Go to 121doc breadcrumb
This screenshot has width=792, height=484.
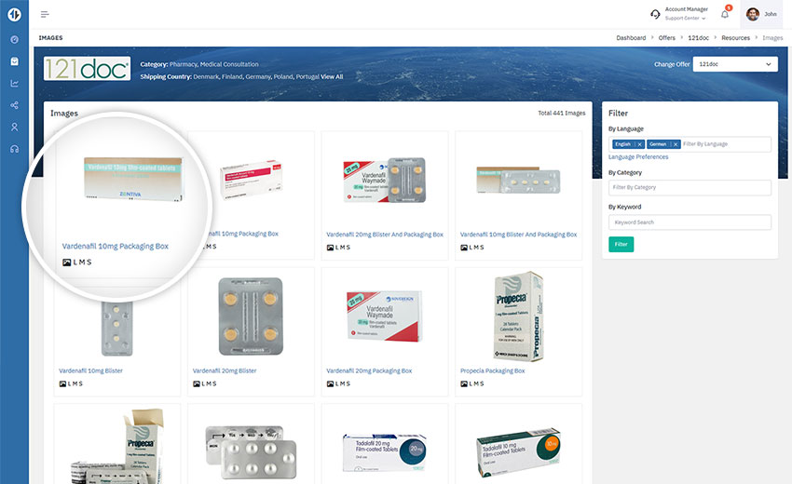tap(698, 38)
